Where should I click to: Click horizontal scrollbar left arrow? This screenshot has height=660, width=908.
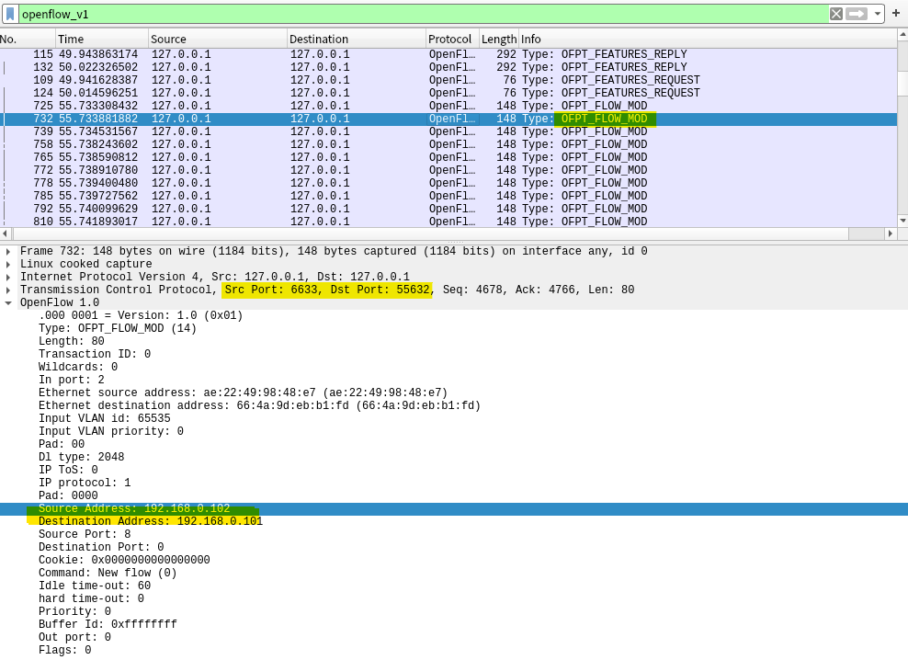(6, 233)
